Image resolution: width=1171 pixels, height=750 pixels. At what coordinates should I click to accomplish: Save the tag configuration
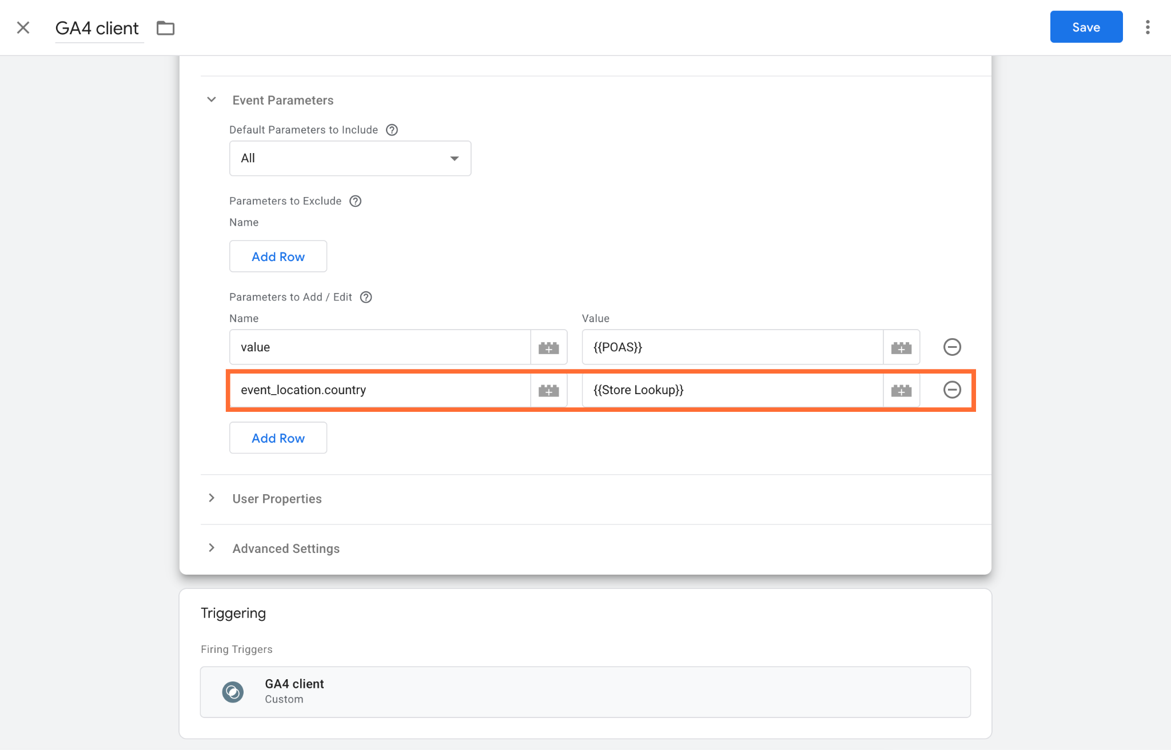click(x=1086, y=27)
